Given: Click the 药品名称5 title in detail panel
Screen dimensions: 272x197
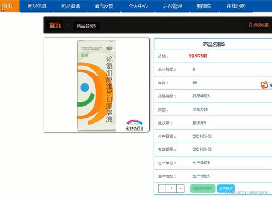Looking at the screenshot, I should pyautogui.click(x=214, y=44).
